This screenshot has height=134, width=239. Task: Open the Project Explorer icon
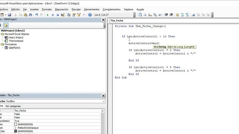[x=69, y=15]
